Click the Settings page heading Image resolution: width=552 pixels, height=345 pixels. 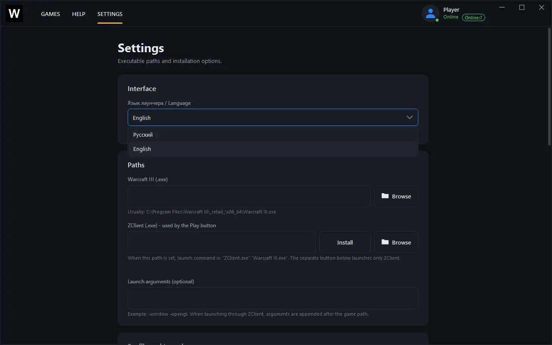(x=141, y=48)
